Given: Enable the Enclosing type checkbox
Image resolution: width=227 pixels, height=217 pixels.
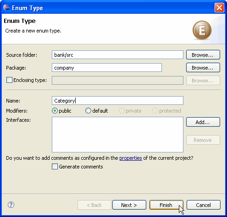Looking at the screenshot, I should (x=9, y=80).
